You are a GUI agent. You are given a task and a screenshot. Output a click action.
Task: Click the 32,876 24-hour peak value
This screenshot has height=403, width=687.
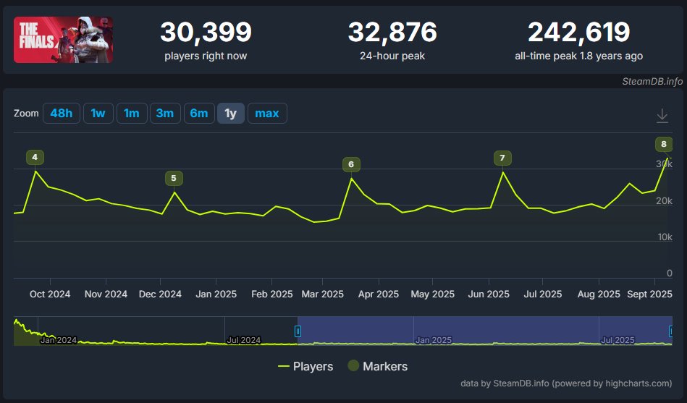pos(392,32)
